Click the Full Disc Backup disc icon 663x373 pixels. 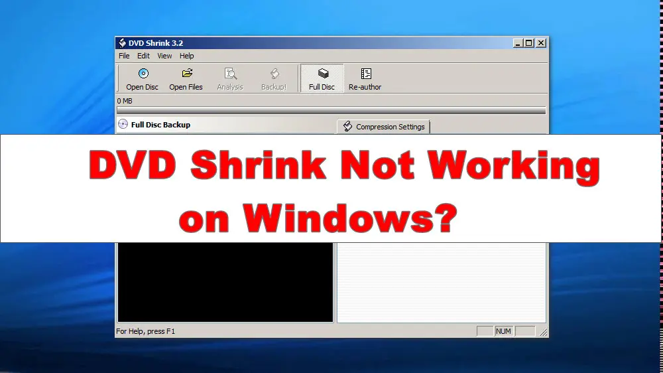coord(123,124)
